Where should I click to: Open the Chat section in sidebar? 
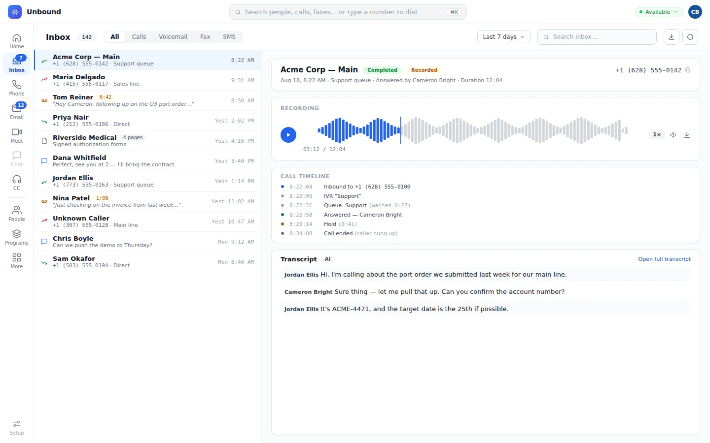click(x=17, y=159)
